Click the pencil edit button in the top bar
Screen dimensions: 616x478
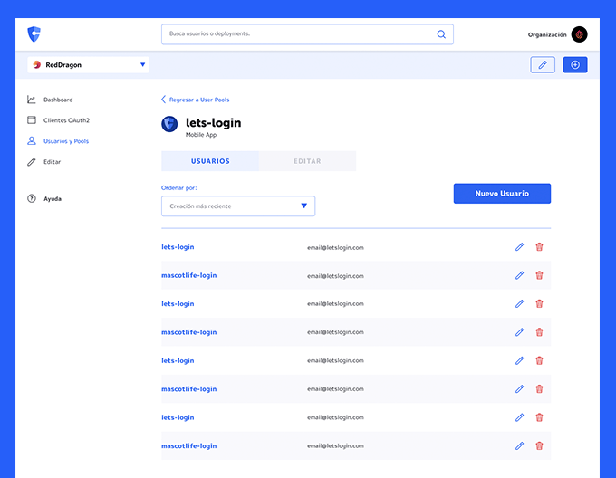point(543,64)
